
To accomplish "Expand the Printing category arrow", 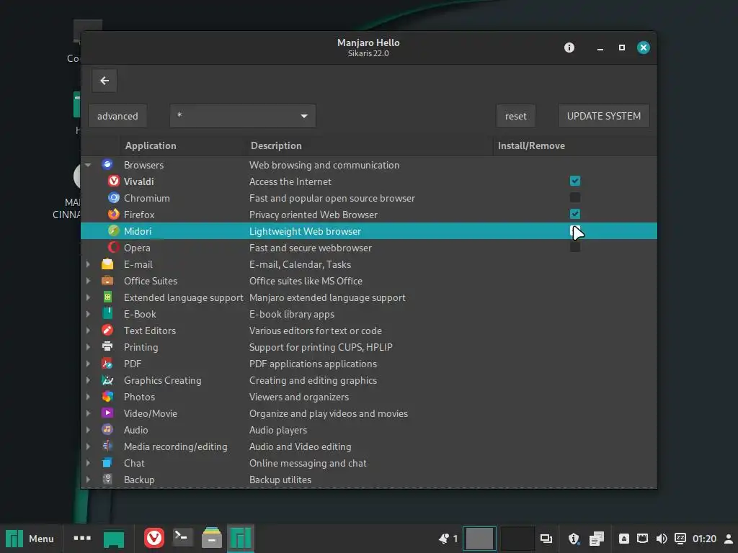I will [x=88, y=346].
